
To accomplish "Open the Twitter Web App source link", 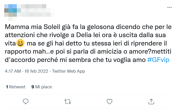I will click(x=68, y=71).
